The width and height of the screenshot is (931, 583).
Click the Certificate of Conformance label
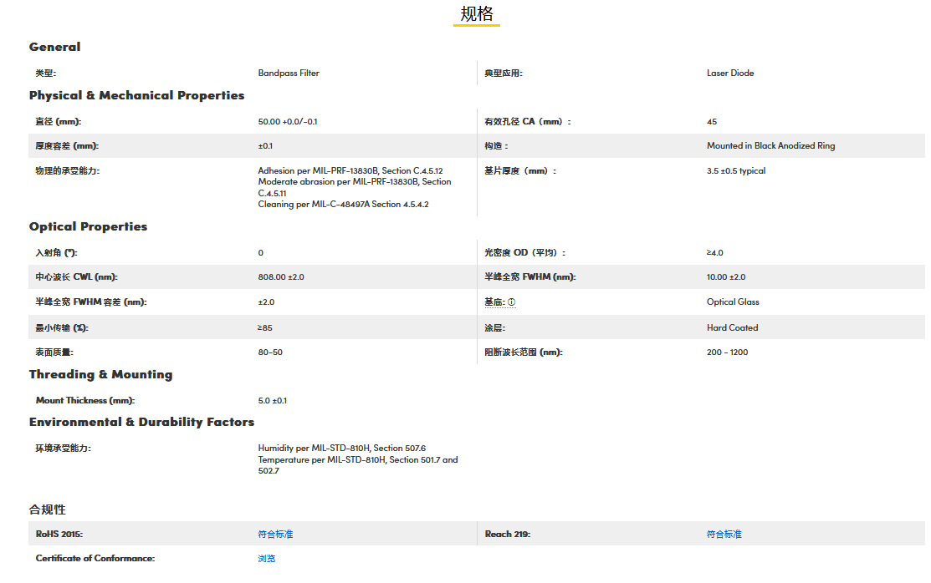(95, 559)
